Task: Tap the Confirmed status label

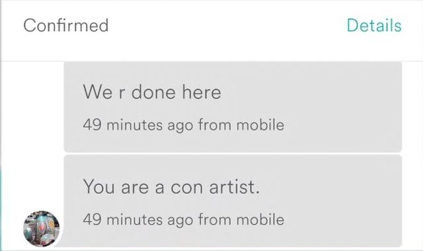Action: coord(66,26)
